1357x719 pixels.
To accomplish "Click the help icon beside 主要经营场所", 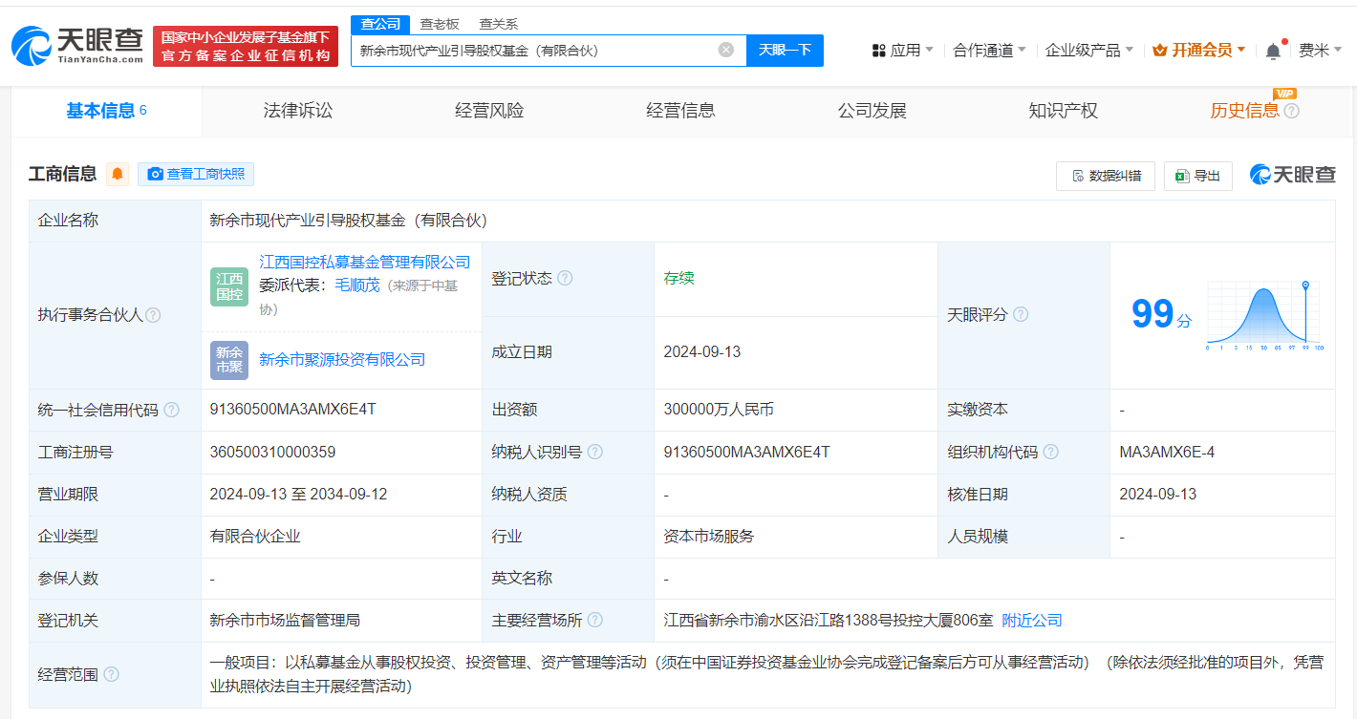I will (x=594, y=620).
